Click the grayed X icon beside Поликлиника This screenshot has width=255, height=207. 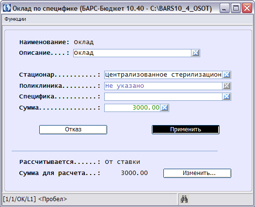[x=226, y=86]
